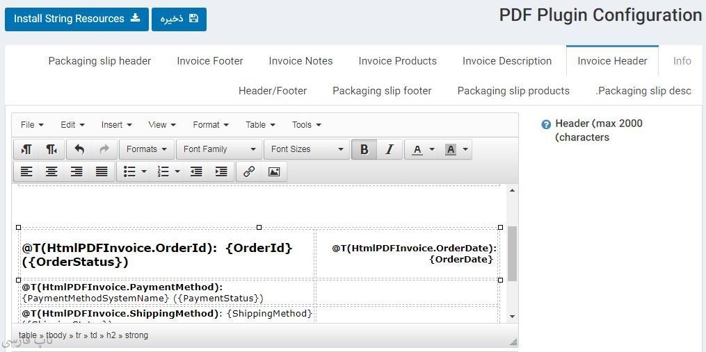Apply justify alignment to text
The image size is (706, 352).
(102, 171)
